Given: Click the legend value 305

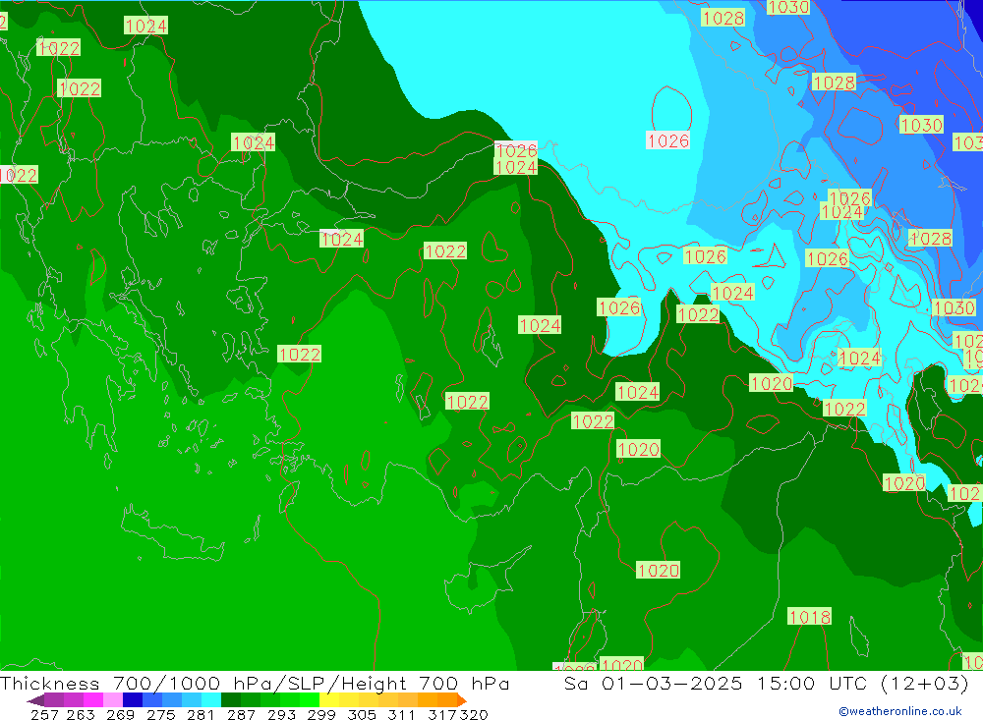Looking at the screenshot, I should [362, 714].
